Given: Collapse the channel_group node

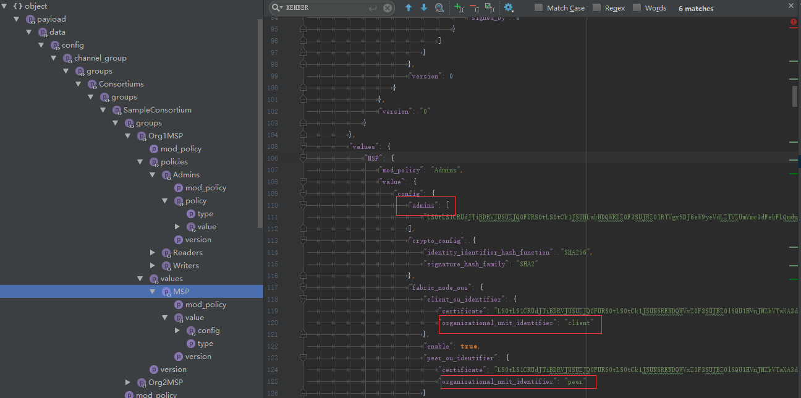Looking at the screenshot, I should pos(54,58).
